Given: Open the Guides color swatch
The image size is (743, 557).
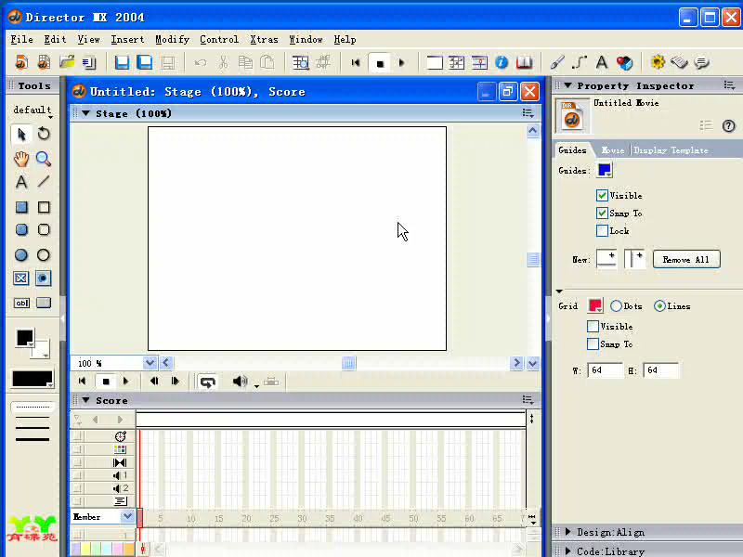Looking at the screenshot, I should (x=605, y=170).
